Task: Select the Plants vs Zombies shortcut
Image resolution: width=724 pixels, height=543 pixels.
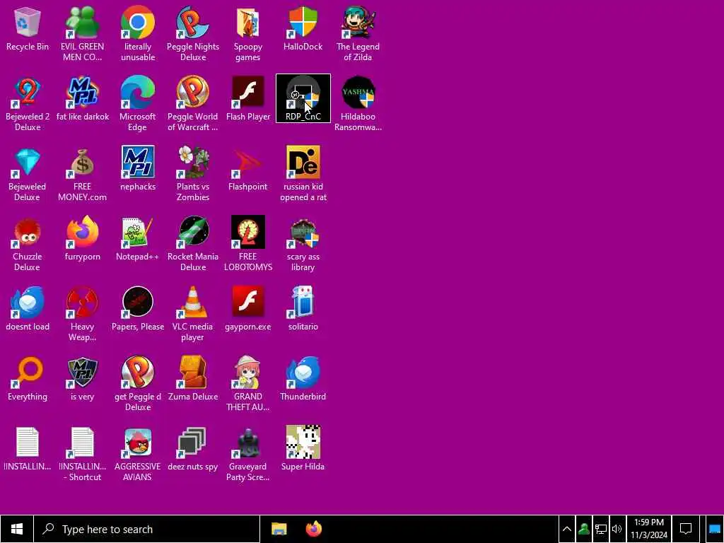Action: click(193, 174)
